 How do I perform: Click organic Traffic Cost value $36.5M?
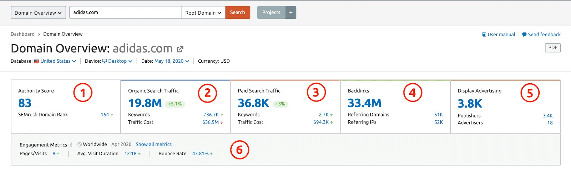pyautogui.click(x=211, y=122)
